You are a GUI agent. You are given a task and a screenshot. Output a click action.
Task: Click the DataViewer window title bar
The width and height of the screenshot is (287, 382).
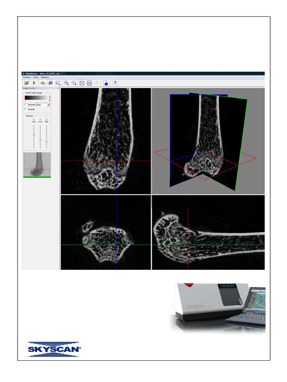point(143,73)
